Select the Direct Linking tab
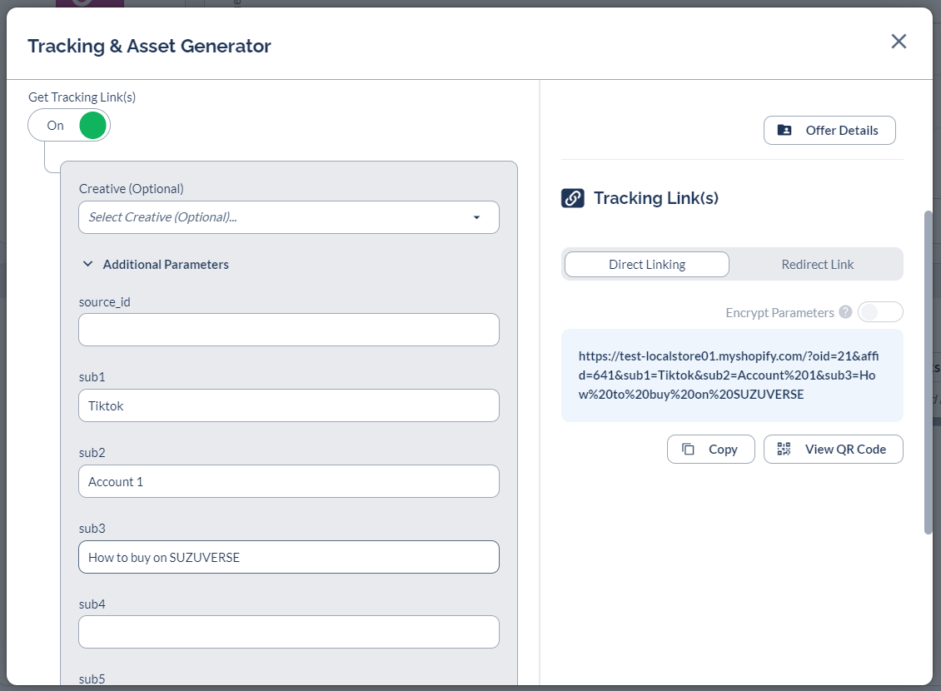The width and height of the screenshot is (941, 691). 647,265
